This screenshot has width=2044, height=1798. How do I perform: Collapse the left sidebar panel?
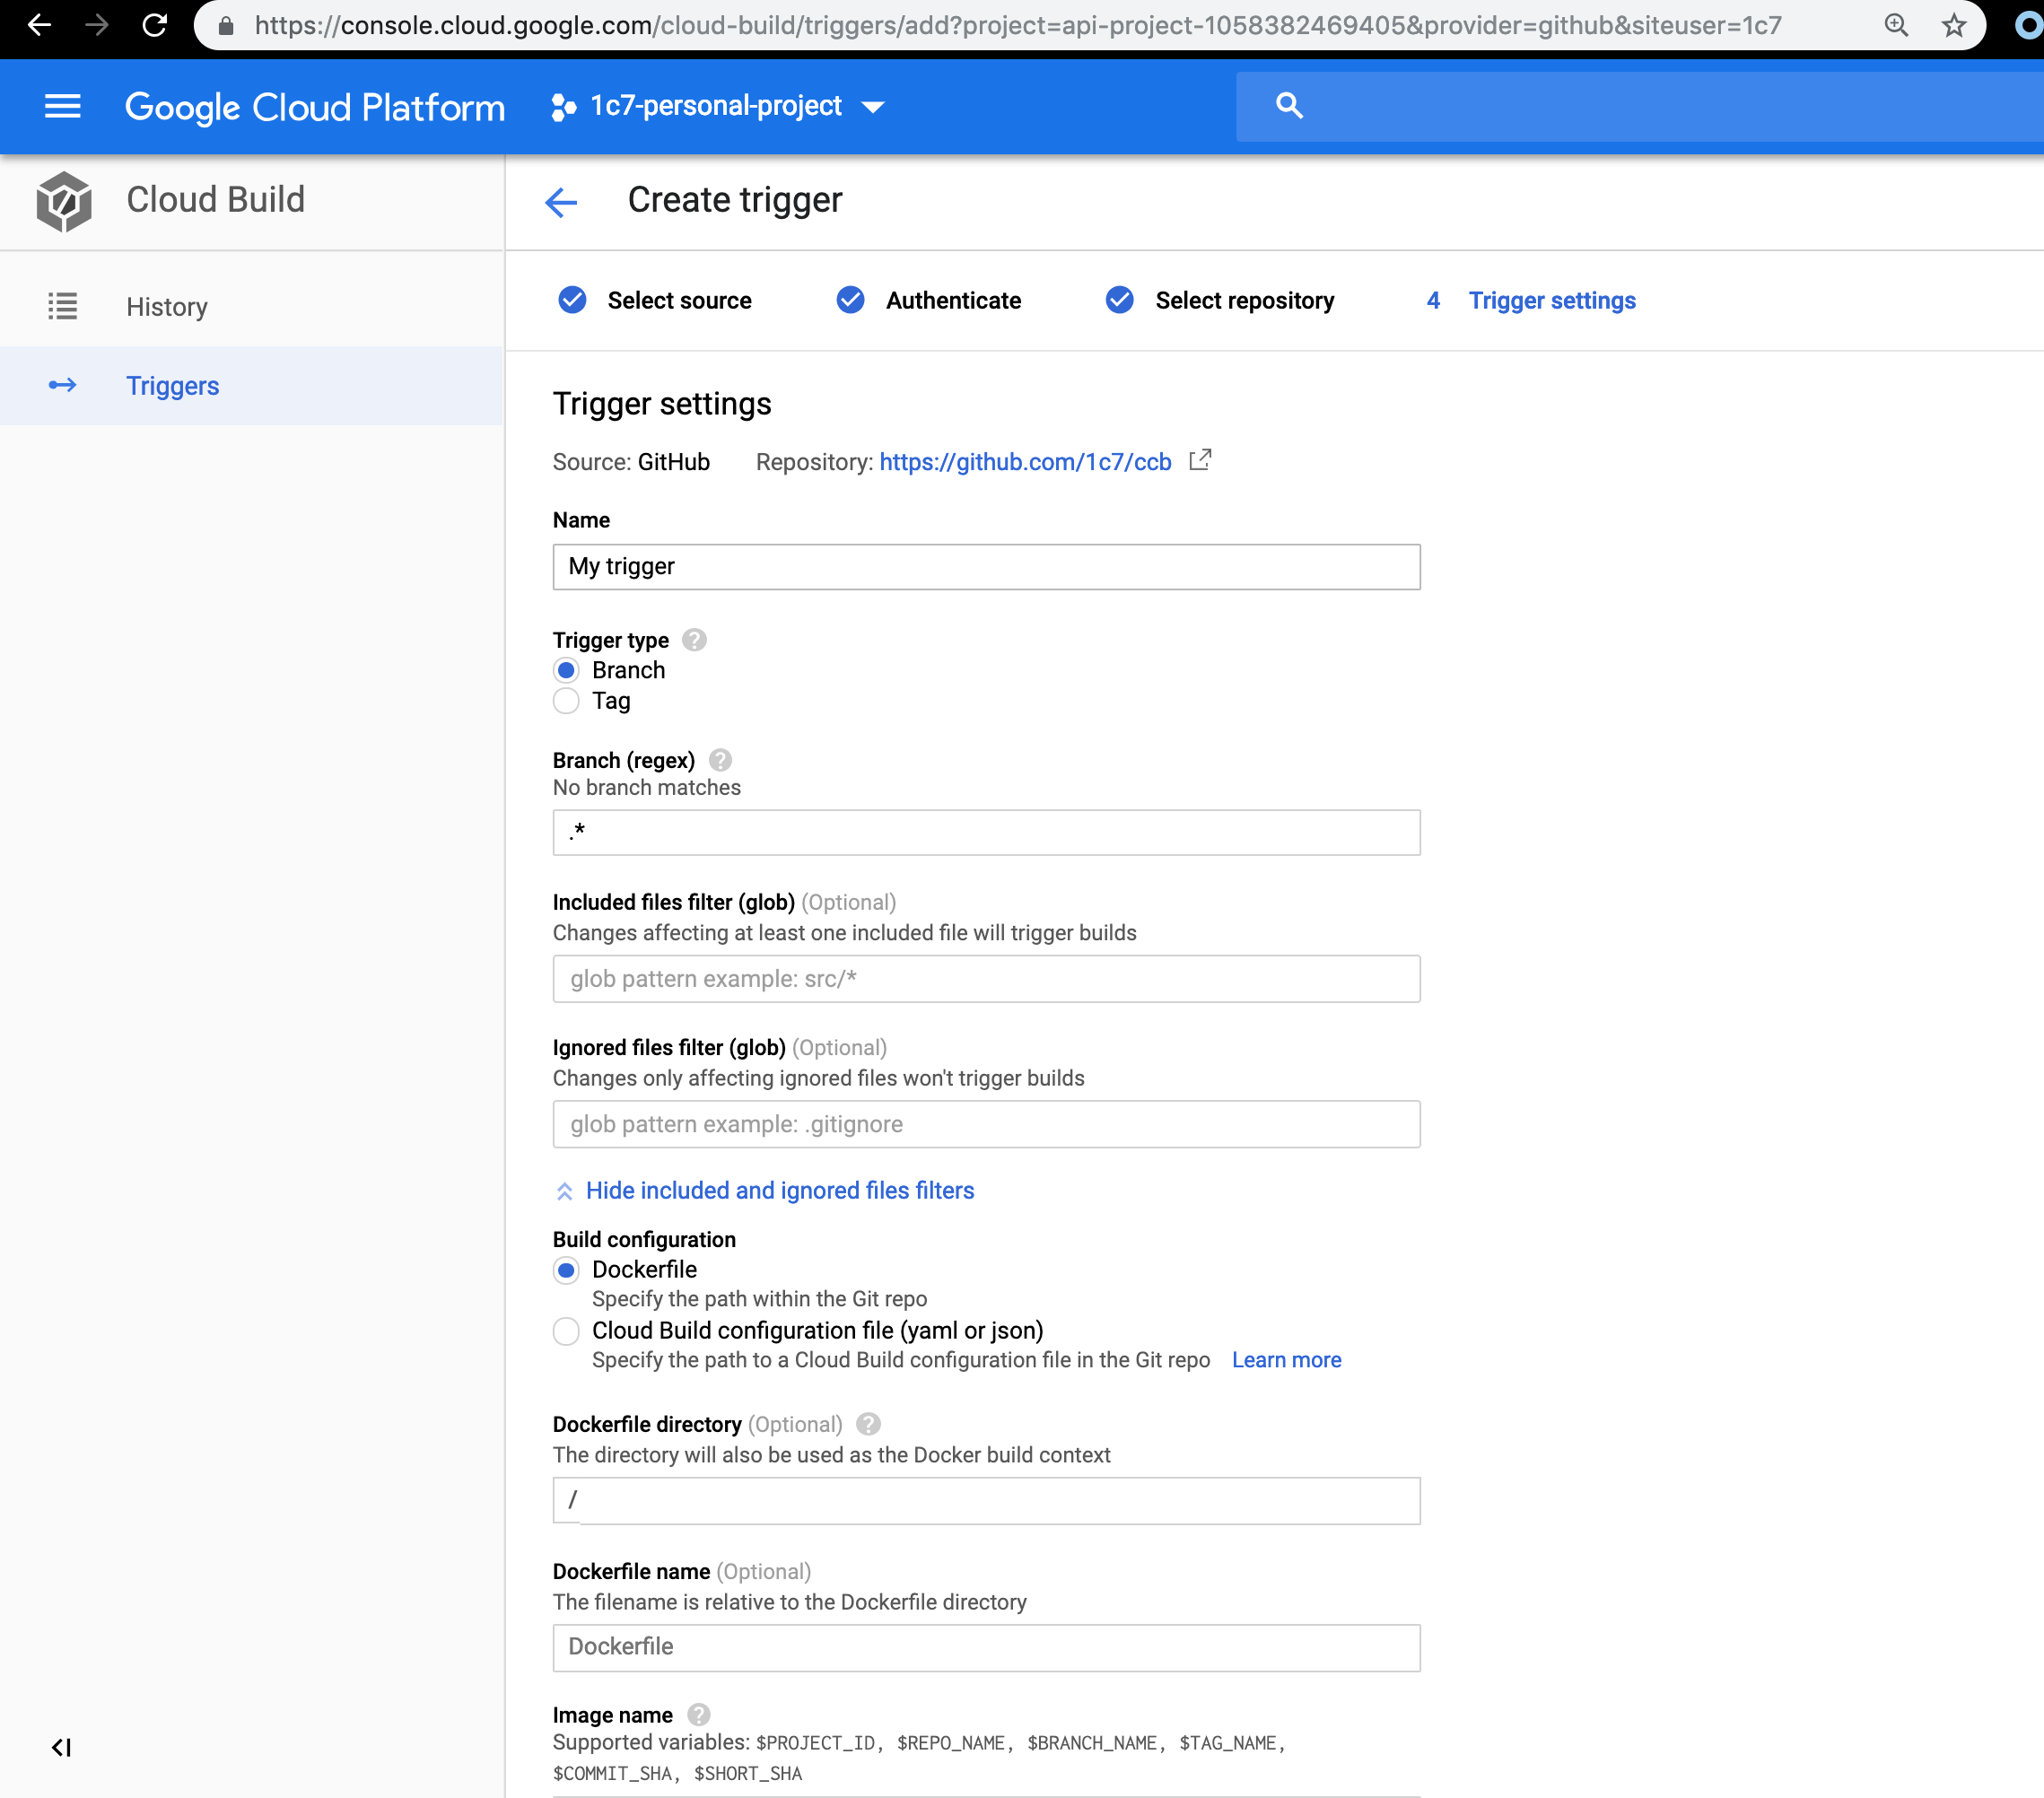(x=61, y=1747)
